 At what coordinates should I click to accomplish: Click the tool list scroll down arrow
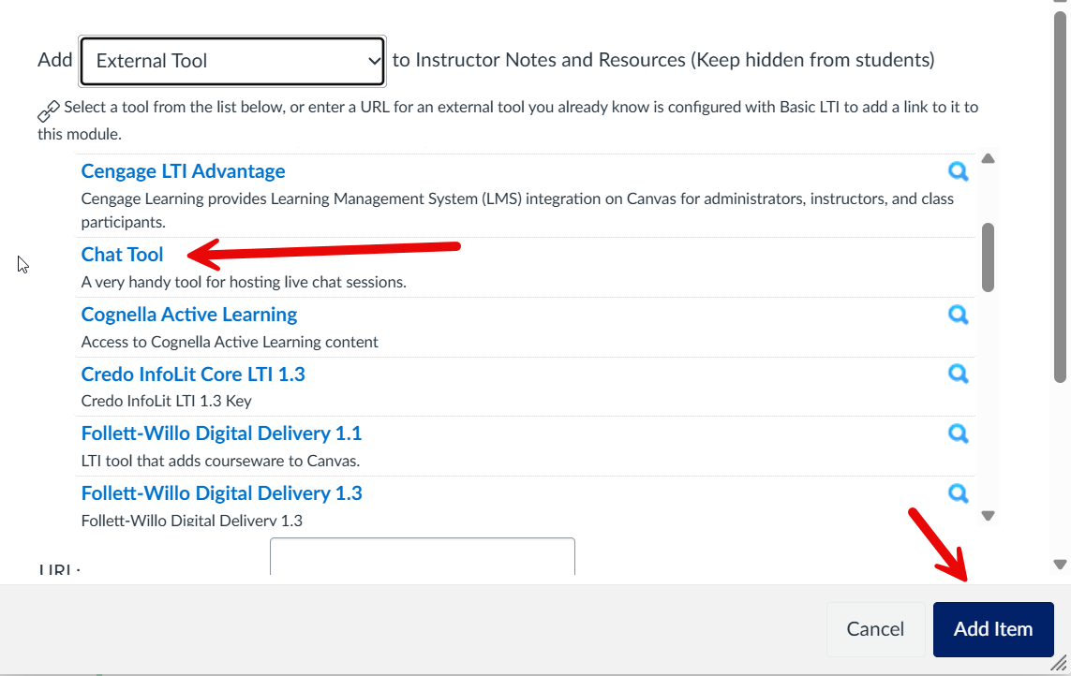988,516
